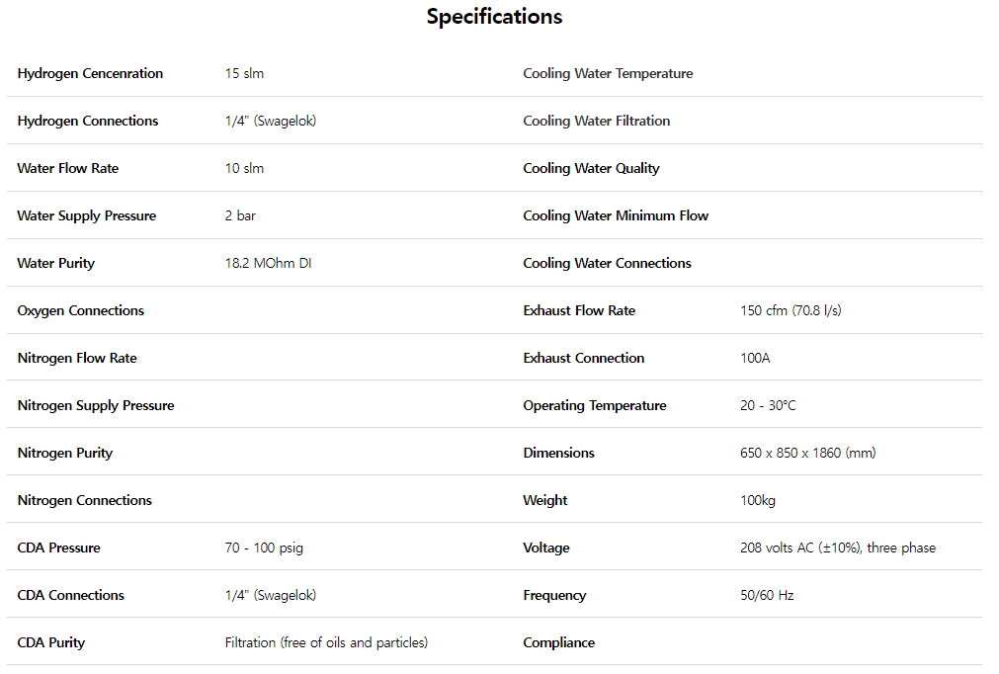
Task: Click the 50/60 Hz frequency value
Action: pos(767,595)
